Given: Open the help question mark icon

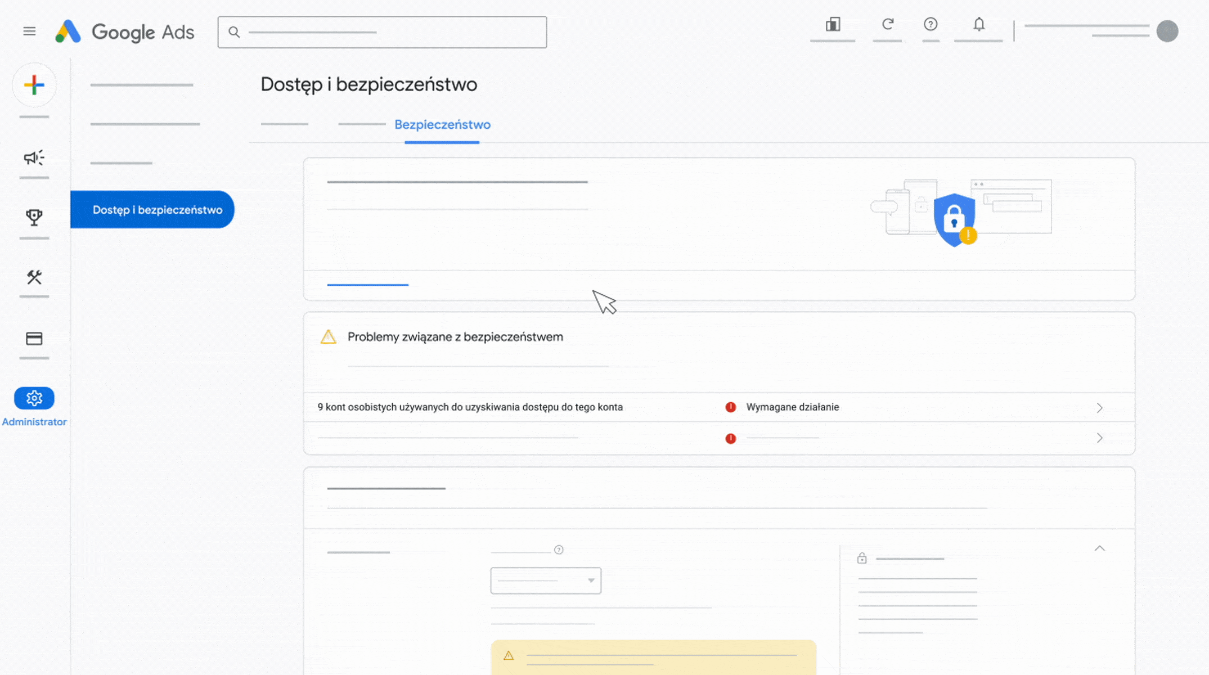Looking at the screenshot, I should [x=931, y=24].
